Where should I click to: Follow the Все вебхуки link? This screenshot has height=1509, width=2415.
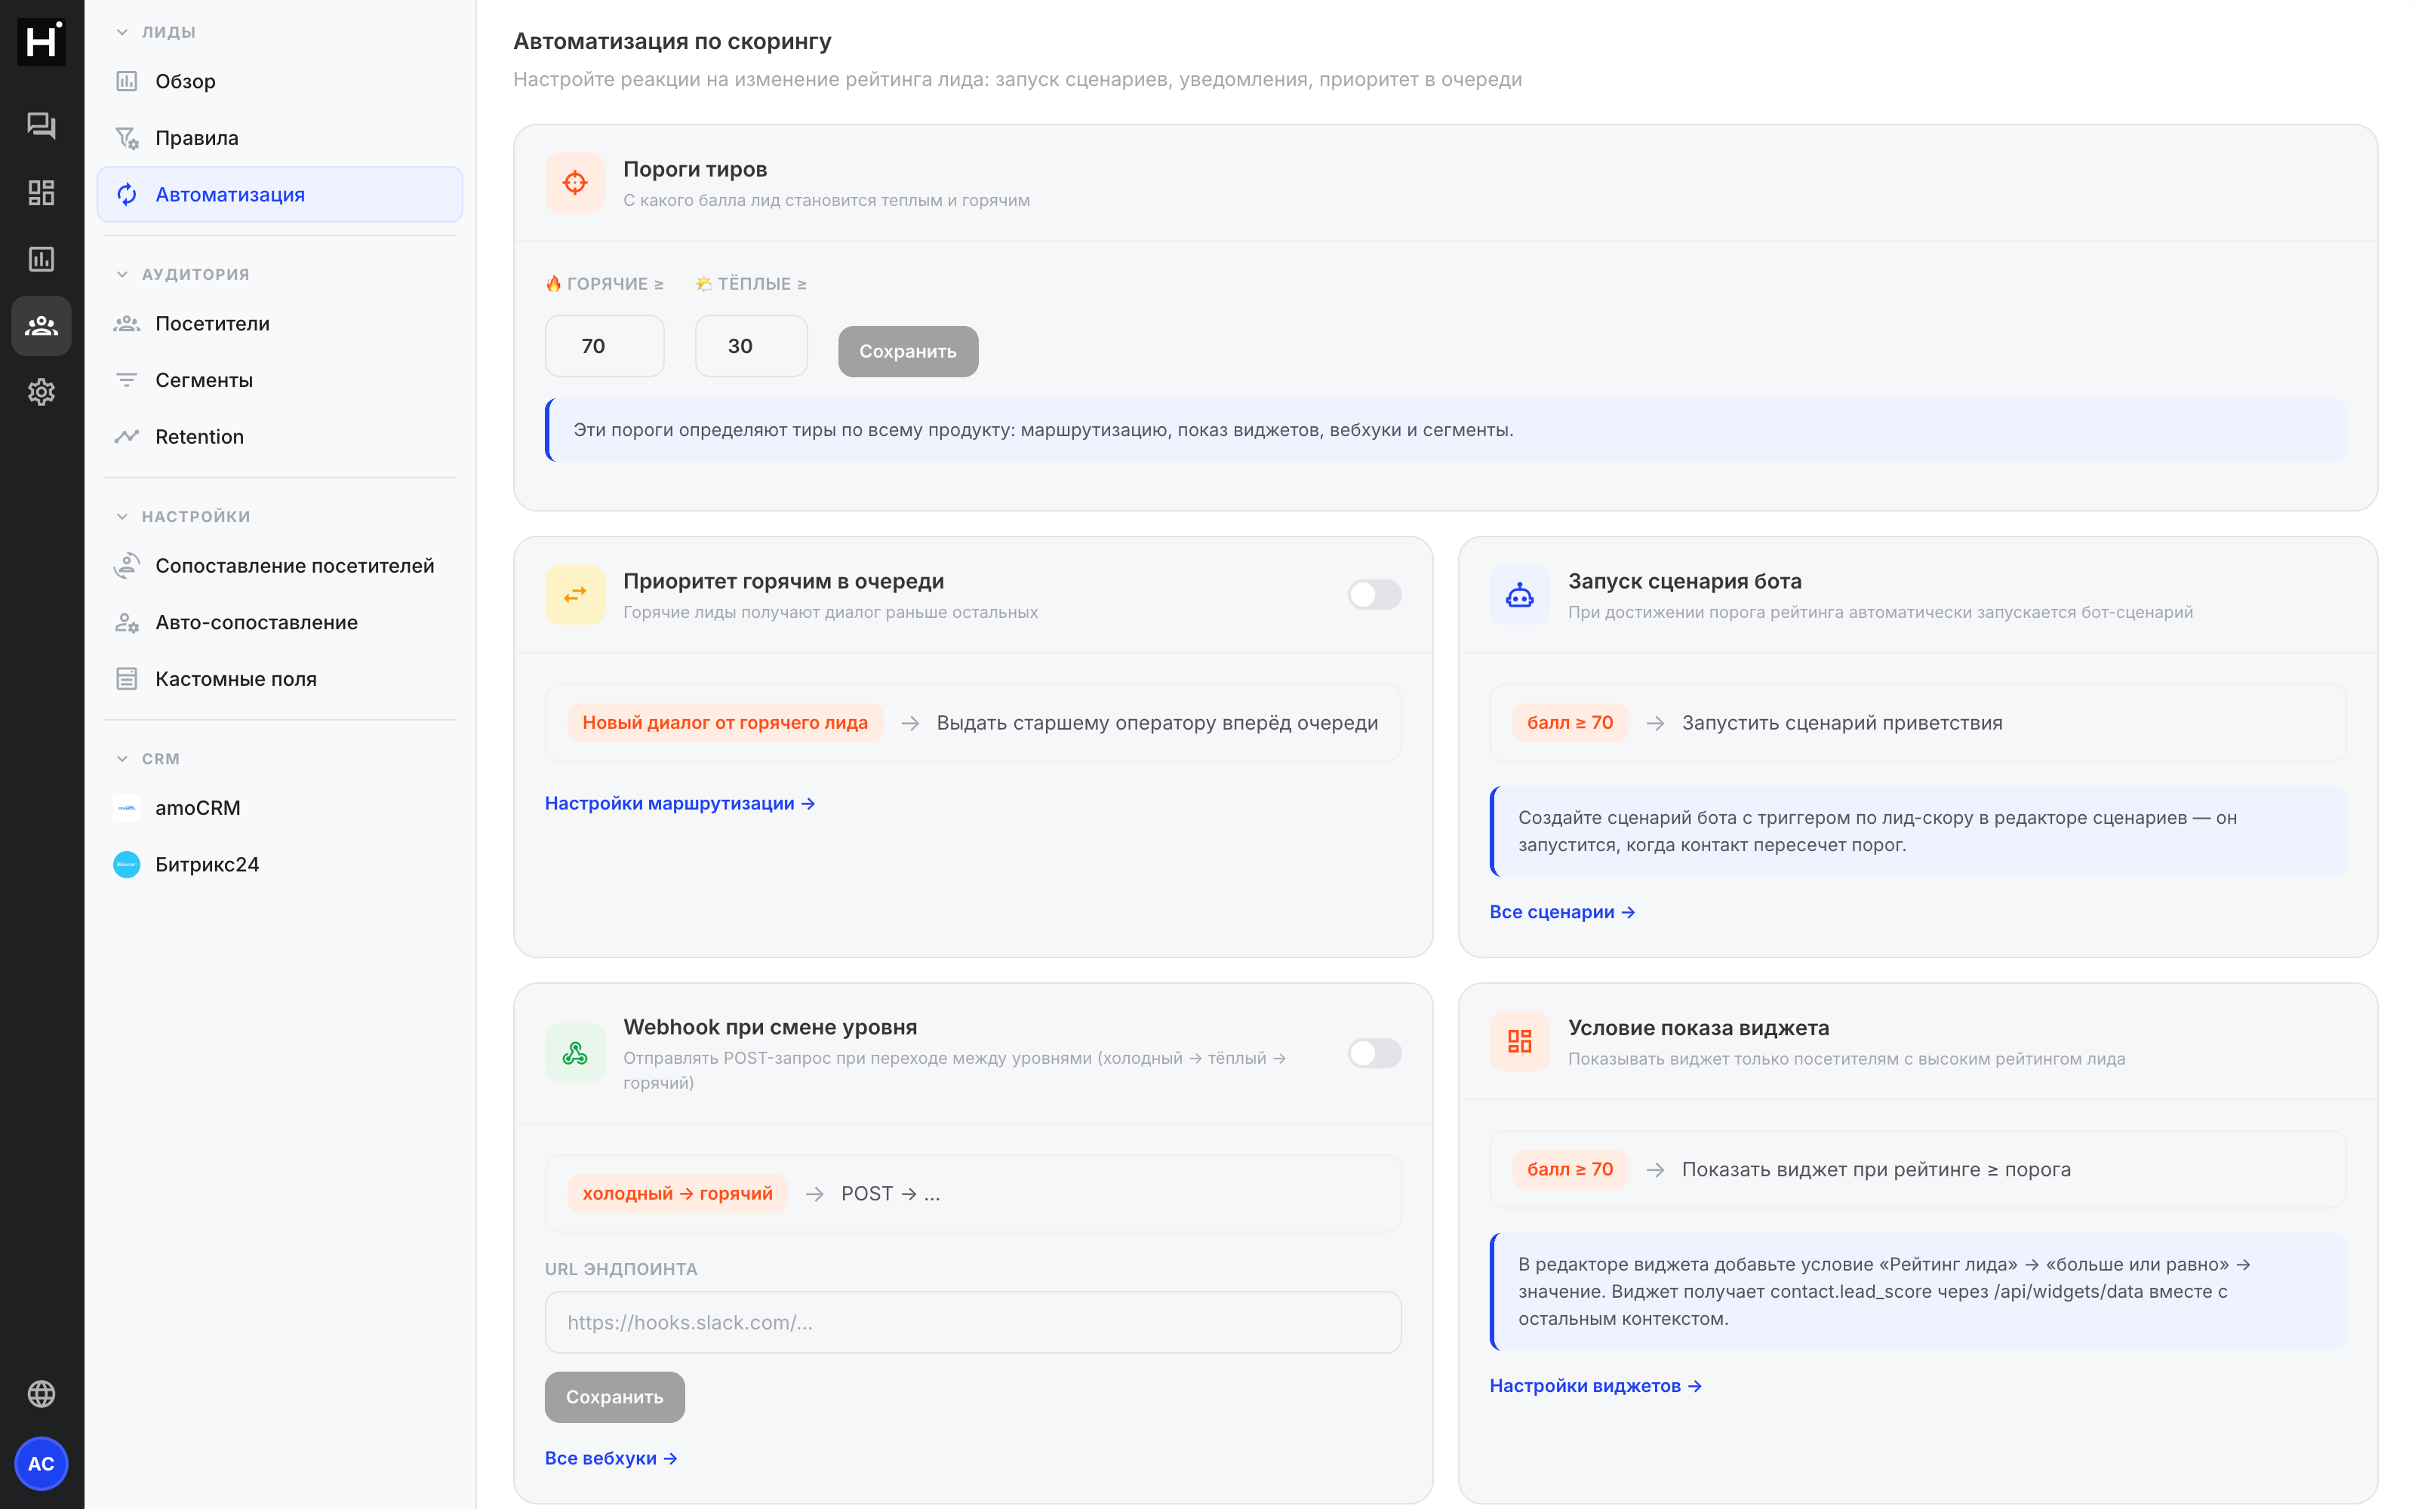[611, 1458]
